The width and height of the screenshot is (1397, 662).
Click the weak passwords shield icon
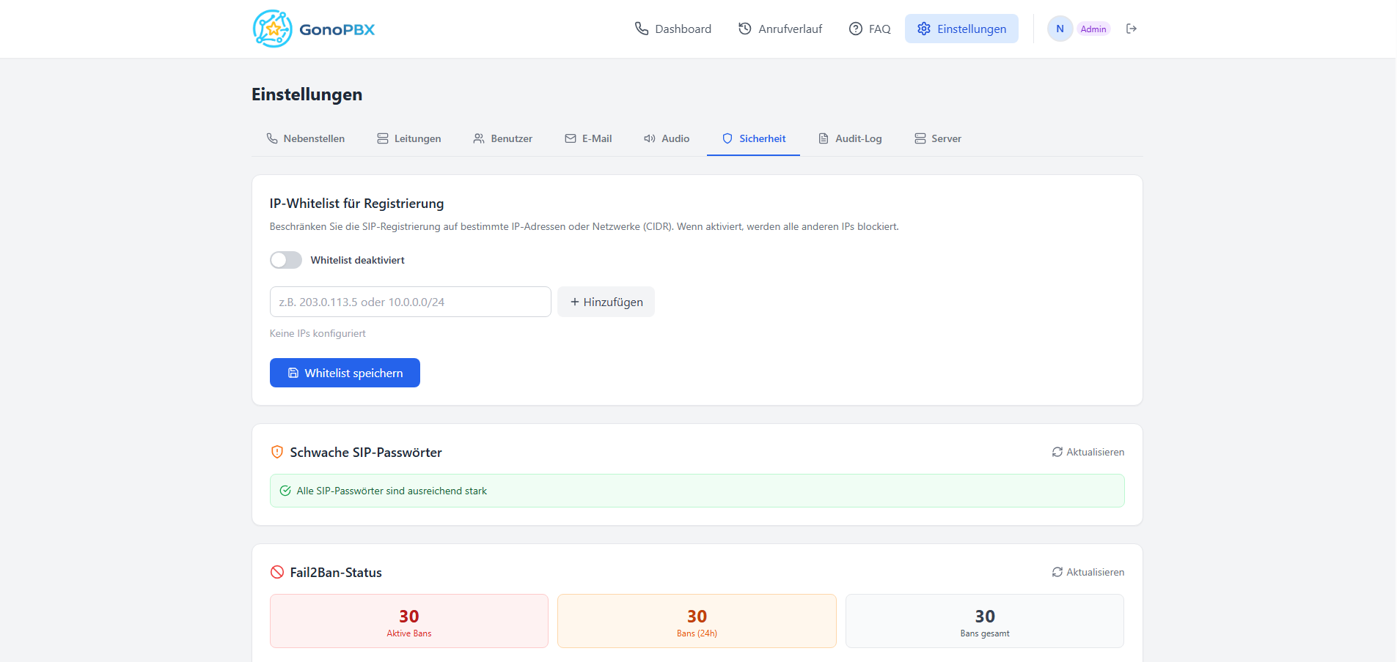pyautogui.click(x=277, y=452)
